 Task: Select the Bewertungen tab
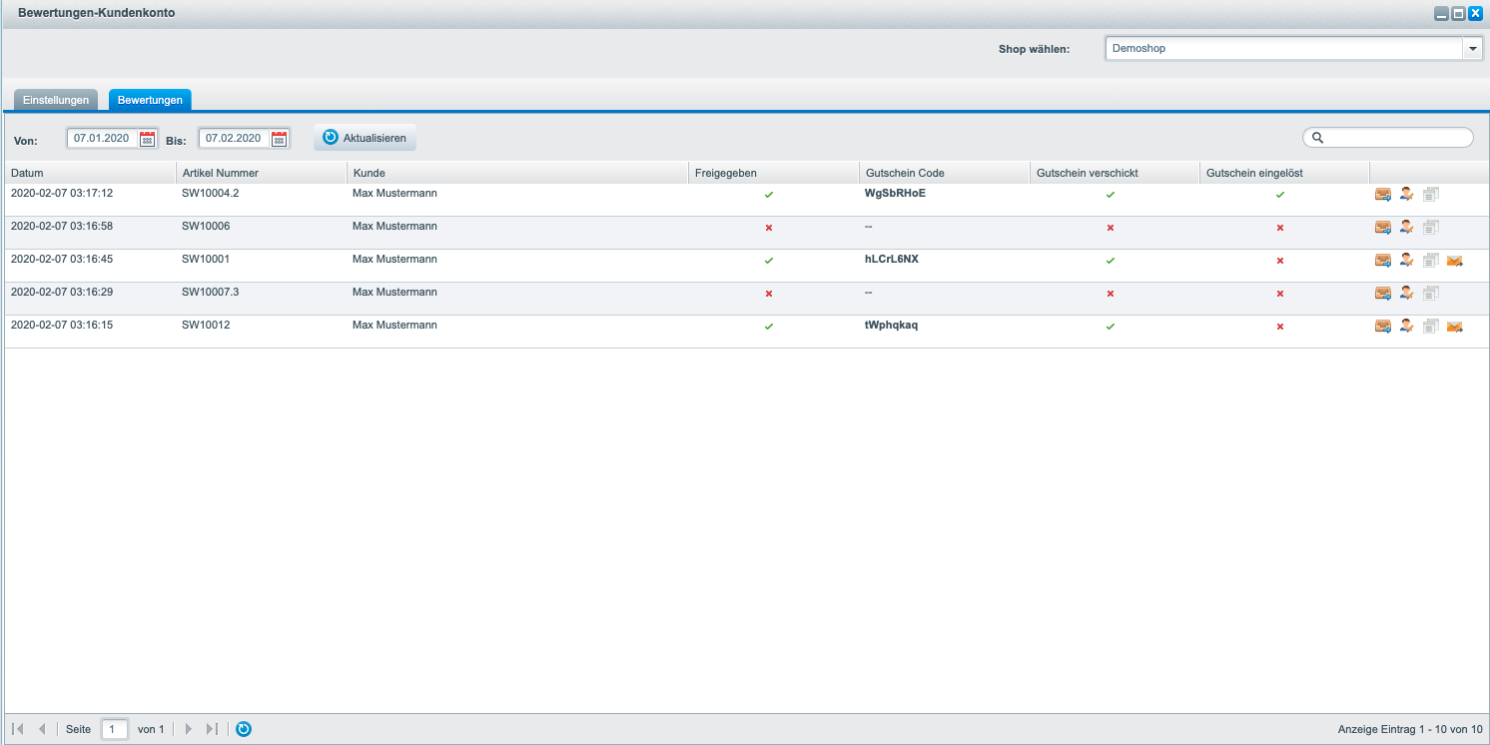pyautogui.click(x=150, y=100)
